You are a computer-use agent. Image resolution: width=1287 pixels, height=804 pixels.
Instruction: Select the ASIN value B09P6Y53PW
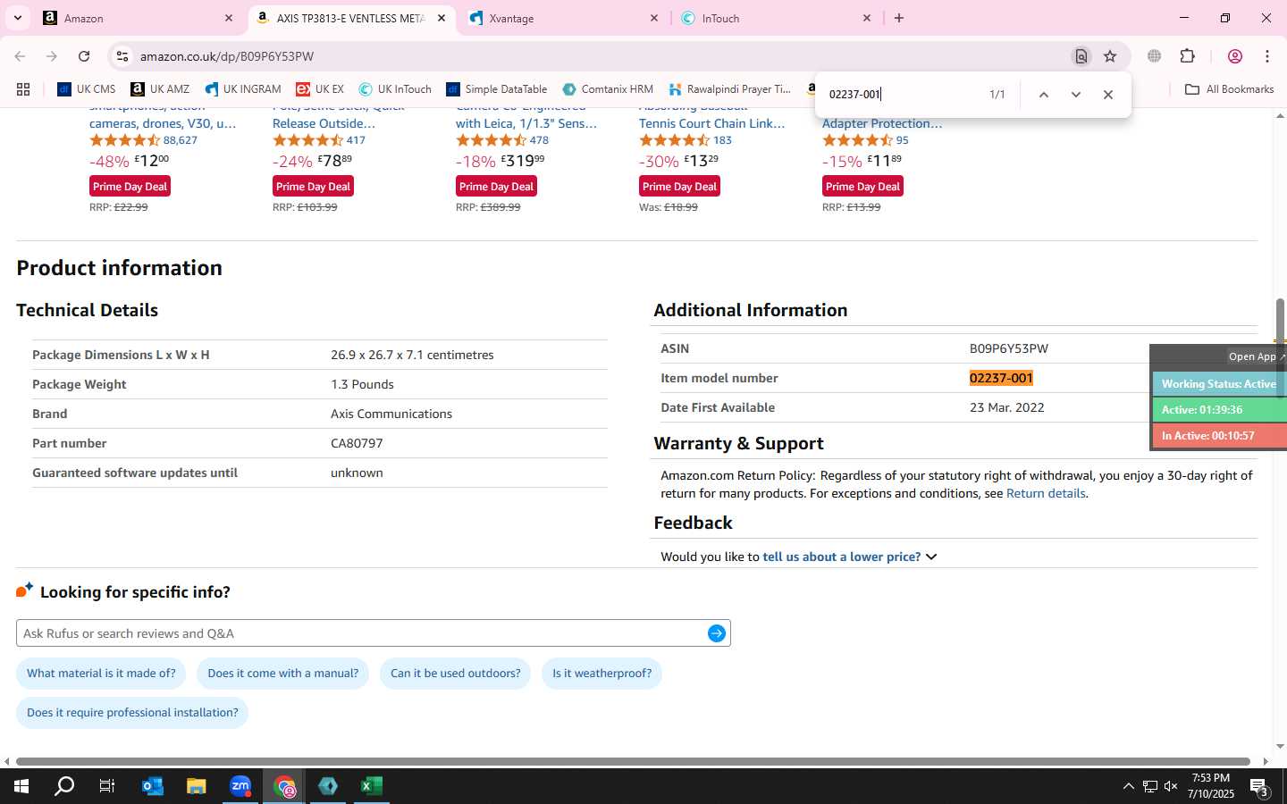[1009, 348]
